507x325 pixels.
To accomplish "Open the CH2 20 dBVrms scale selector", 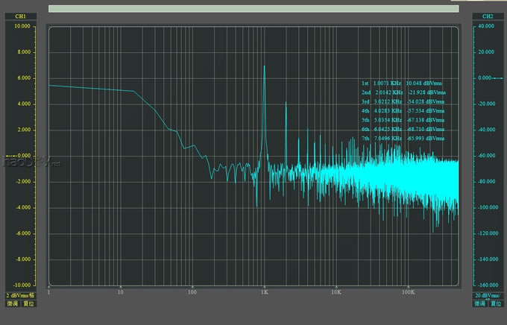I will [x=488, y=296].
